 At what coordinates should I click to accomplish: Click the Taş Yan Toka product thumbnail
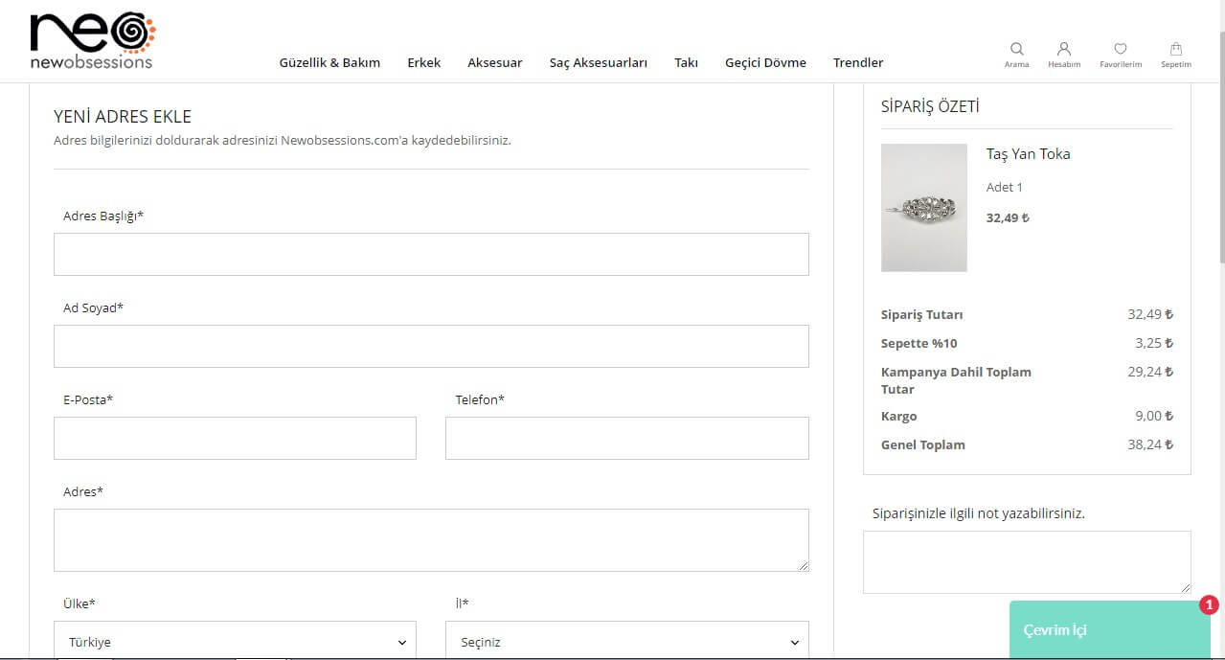pyautogui.click(x=923, y=208)
